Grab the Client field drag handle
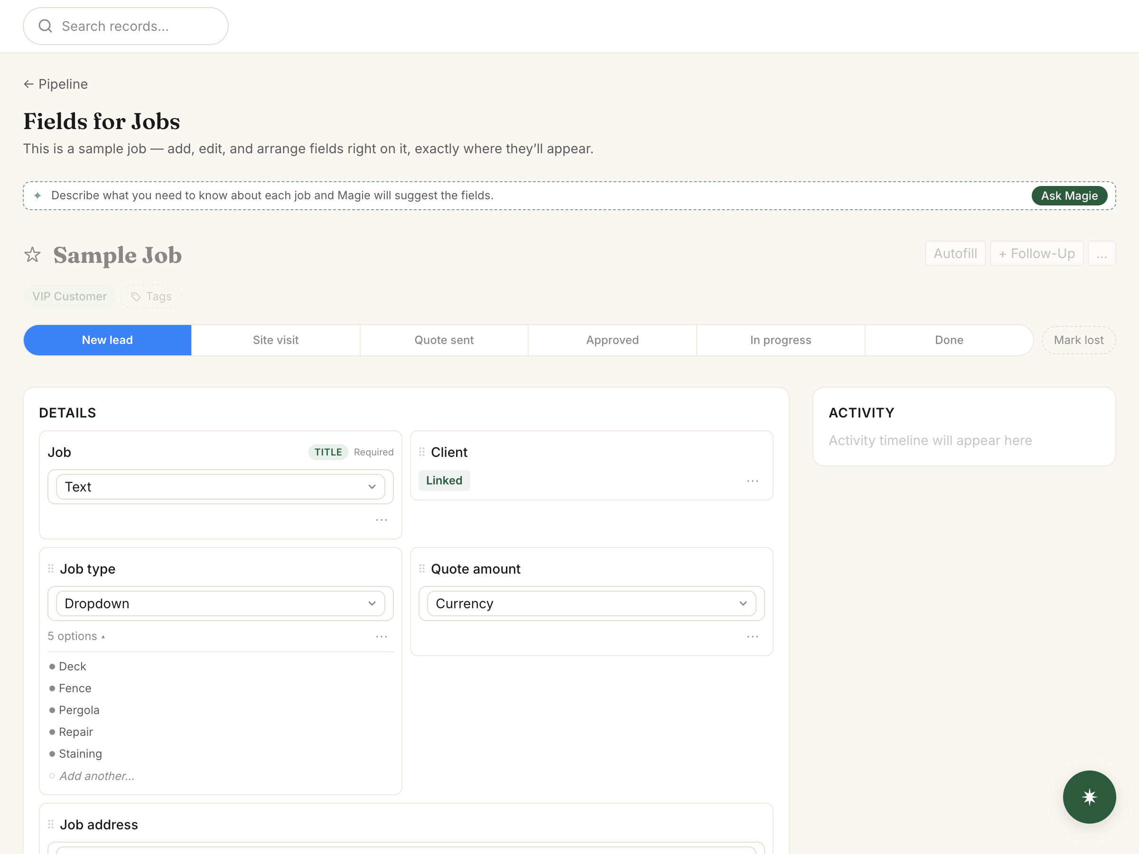The image size is (1139, 854). click(x=422, y=452)
